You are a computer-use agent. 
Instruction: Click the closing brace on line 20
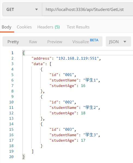(24, 157)
